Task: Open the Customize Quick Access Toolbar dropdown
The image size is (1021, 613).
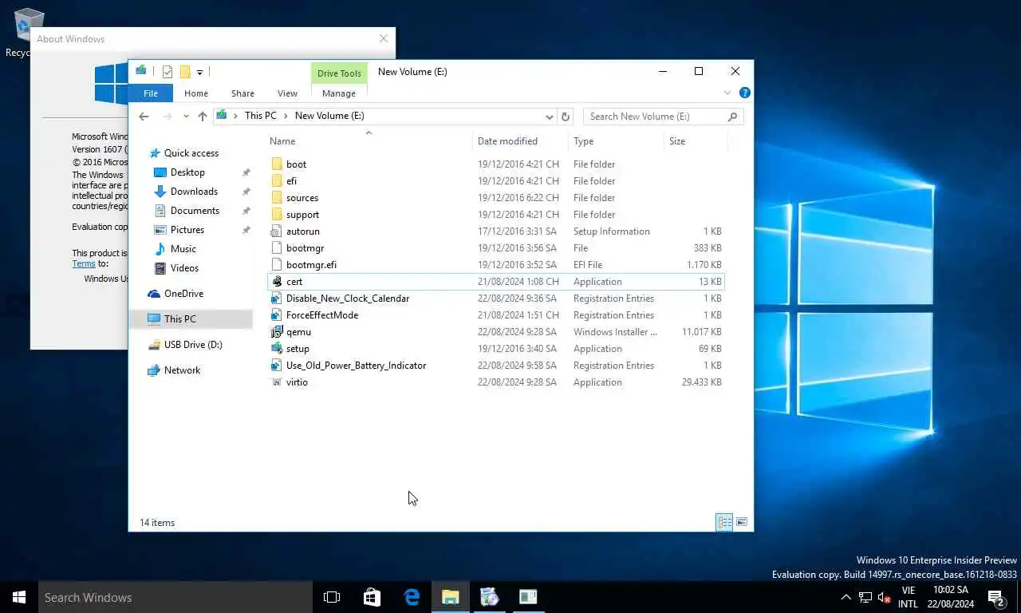Action: 199,73
